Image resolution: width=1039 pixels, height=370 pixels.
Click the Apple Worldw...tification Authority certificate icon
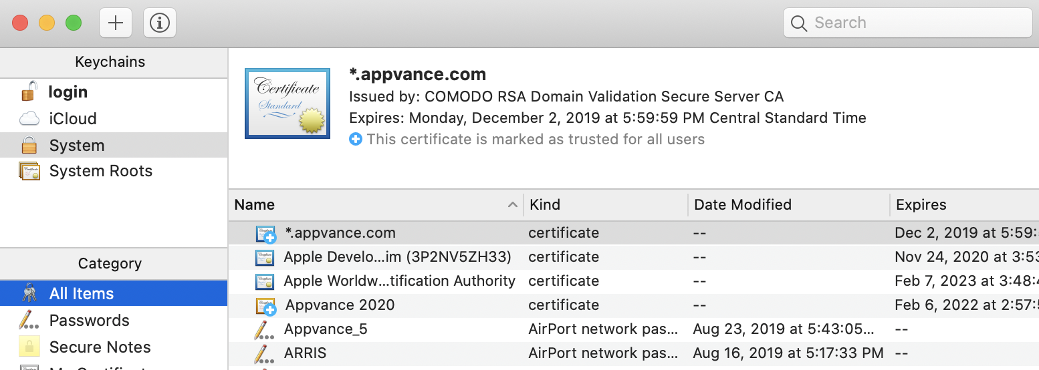[x=265, y=281]
